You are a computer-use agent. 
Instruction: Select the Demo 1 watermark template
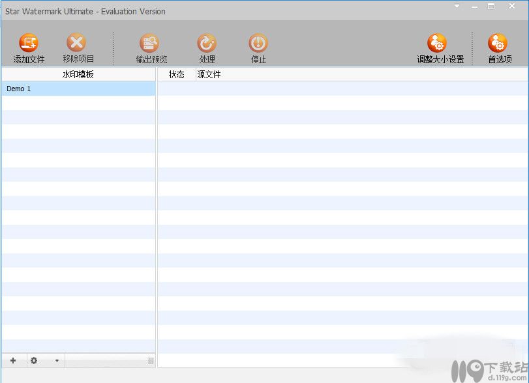click(78, 89)
